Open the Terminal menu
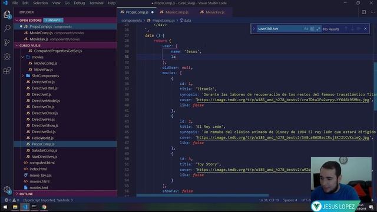 coord(96,3)
